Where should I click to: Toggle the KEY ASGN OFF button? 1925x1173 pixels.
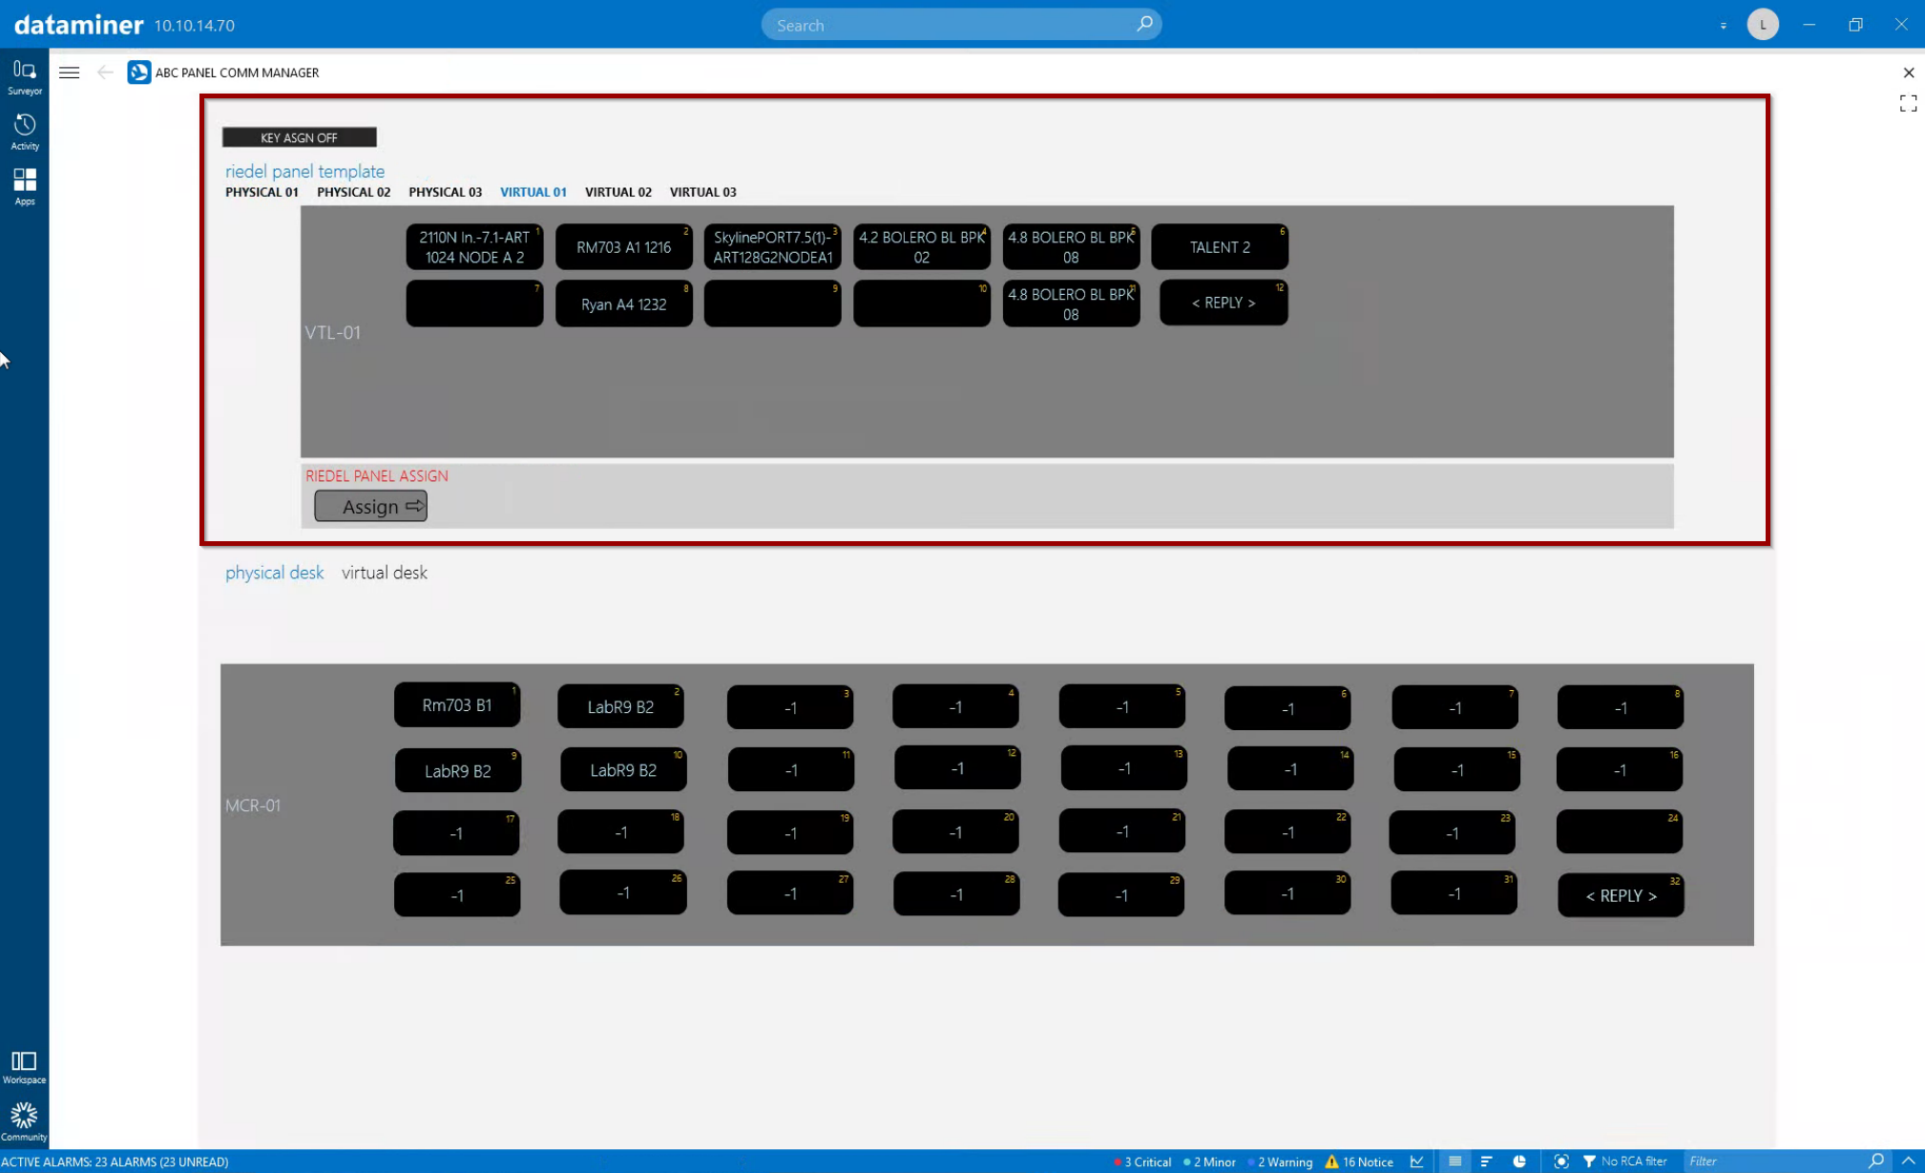coord(299,137)
